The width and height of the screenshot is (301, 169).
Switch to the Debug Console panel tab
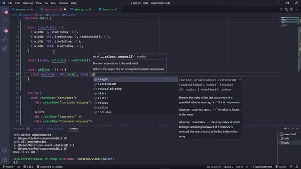(55, 129)
